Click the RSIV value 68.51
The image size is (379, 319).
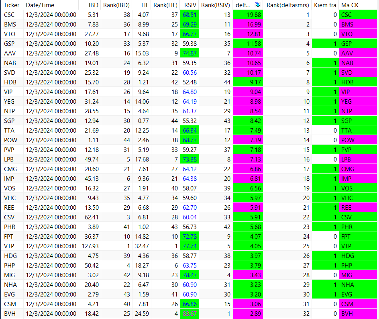(x=189, y=15)
